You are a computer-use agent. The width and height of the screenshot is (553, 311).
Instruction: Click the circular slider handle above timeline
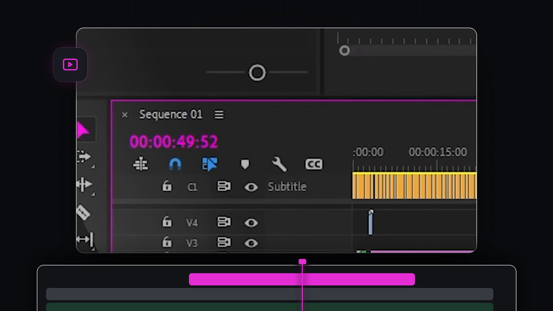click(x=257, y=72)
